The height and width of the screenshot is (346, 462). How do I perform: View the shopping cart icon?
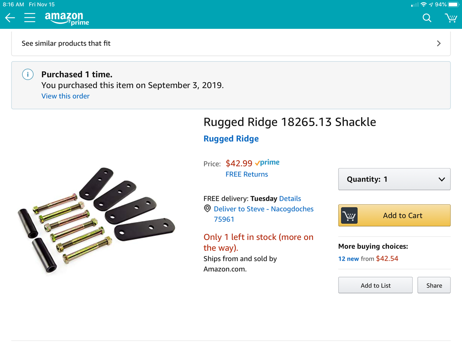(x=450, y=18)
